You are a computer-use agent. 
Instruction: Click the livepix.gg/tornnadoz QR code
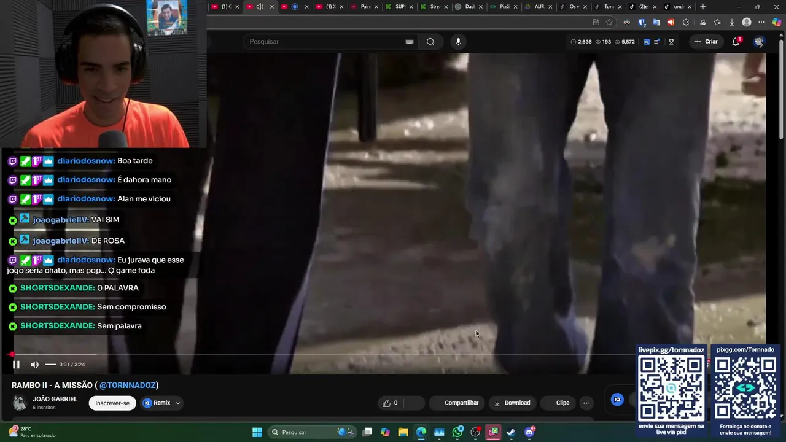click(671, 387)
